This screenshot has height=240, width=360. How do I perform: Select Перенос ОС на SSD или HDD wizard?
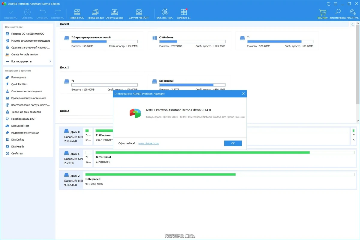pos(28,34)
